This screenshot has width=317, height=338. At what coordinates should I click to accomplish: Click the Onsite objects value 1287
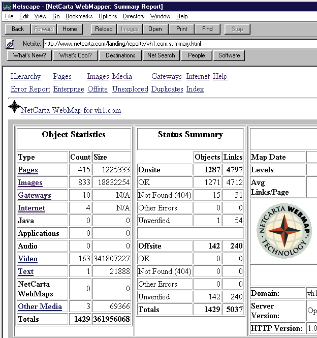click(x=212, y=170)
